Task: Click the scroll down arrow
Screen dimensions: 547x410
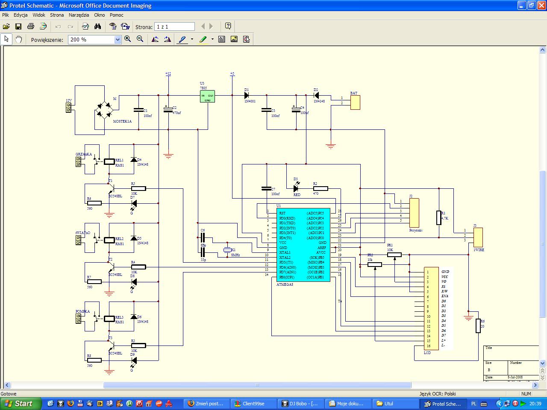Action: coord(543,363)
